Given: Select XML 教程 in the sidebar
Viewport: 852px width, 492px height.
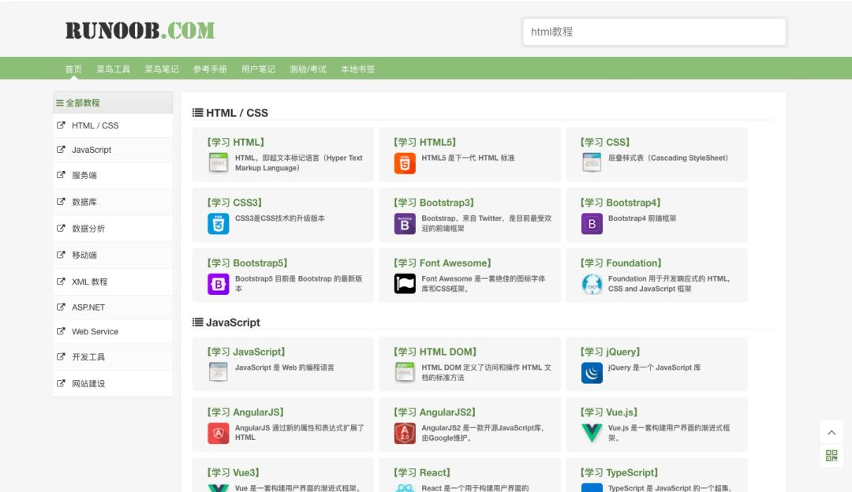Looking at the screenshot, I should (x=113, y=281).
